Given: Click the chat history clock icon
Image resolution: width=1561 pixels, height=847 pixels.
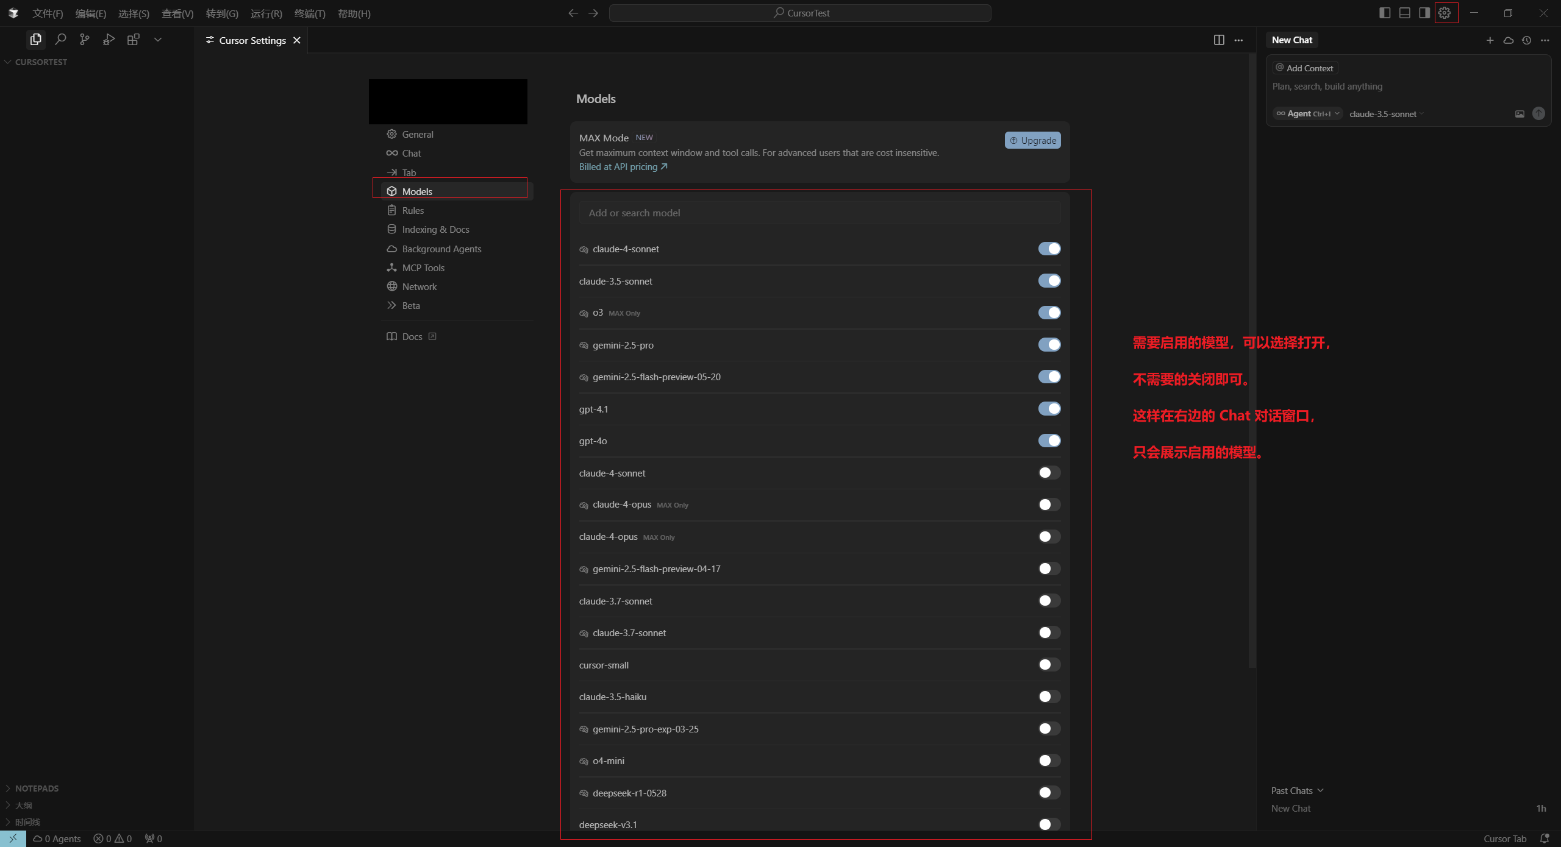Looking at the screenshot, I should pyautogui.click(x=1526, y=40).
